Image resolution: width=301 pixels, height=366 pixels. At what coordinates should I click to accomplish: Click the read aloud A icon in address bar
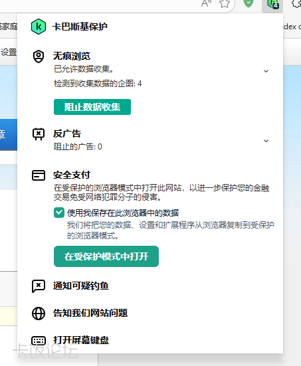[206, 3]
